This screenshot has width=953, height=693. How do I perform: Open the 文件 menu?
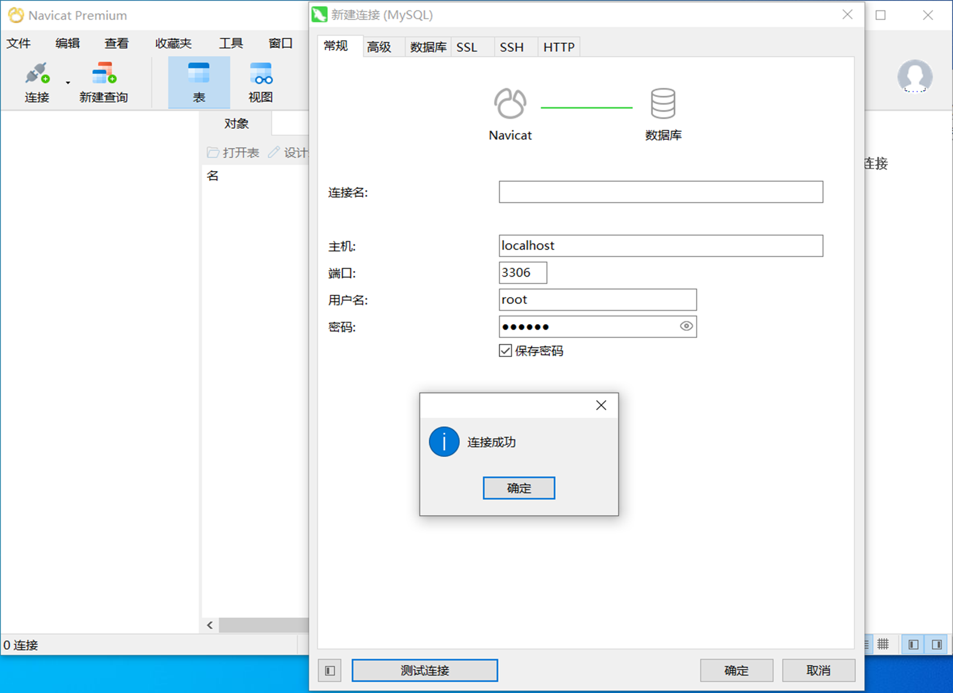click(x=19, y=43)
